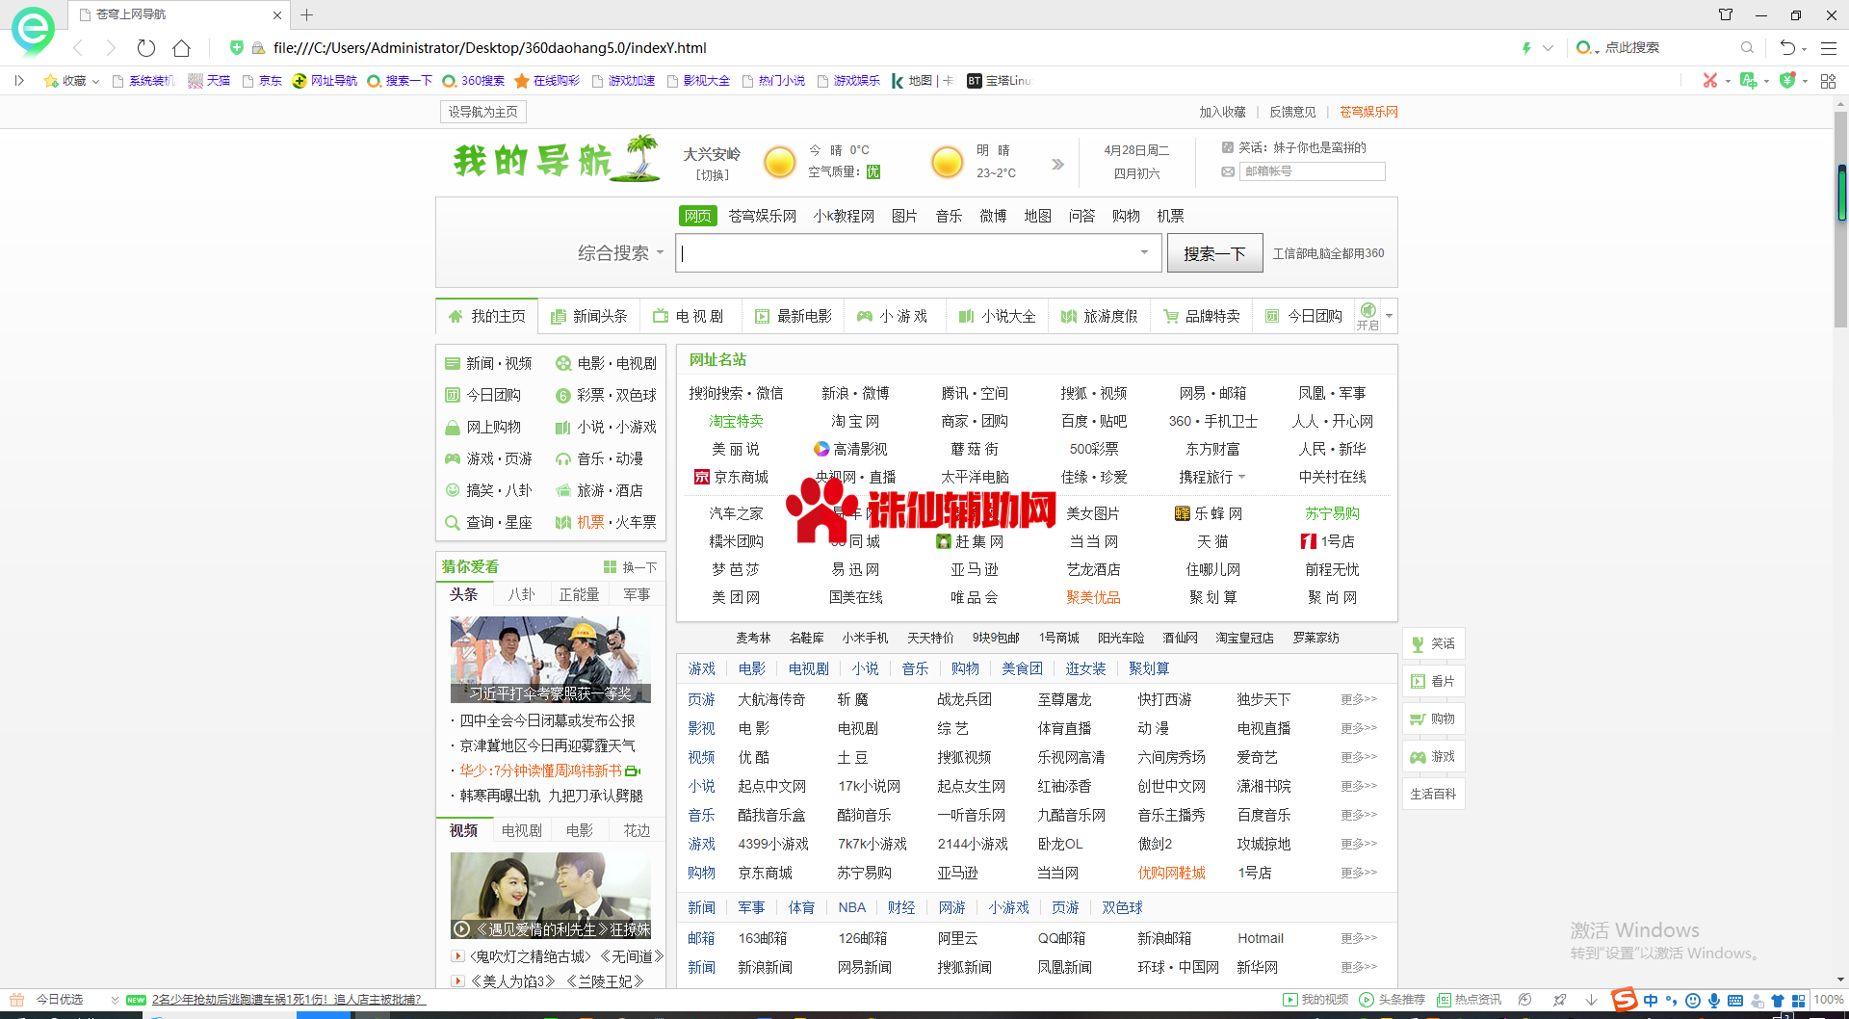Click the Chinese/English 中 mode toggle
This screenshot has height=1019, width=1849.
coord(1651,1001)
